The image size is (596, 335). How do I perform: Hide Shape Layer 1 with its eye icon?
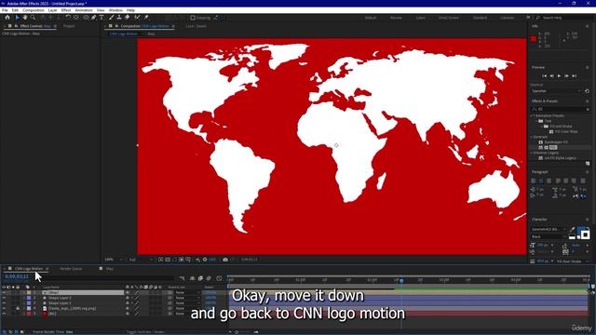4,303
